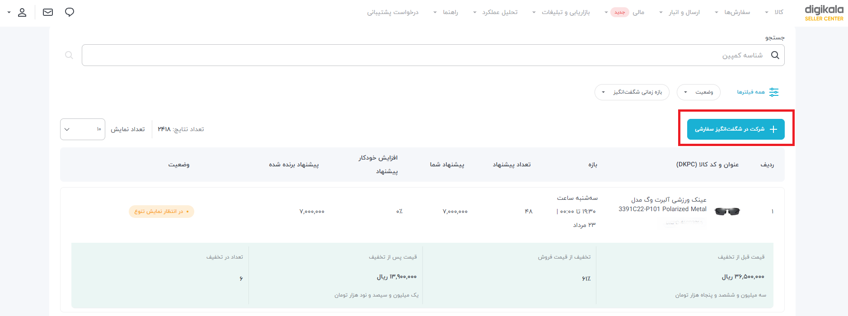Click the Digikala Seller Center logo
The image size is (848, 316).
(x=824, y=13)
